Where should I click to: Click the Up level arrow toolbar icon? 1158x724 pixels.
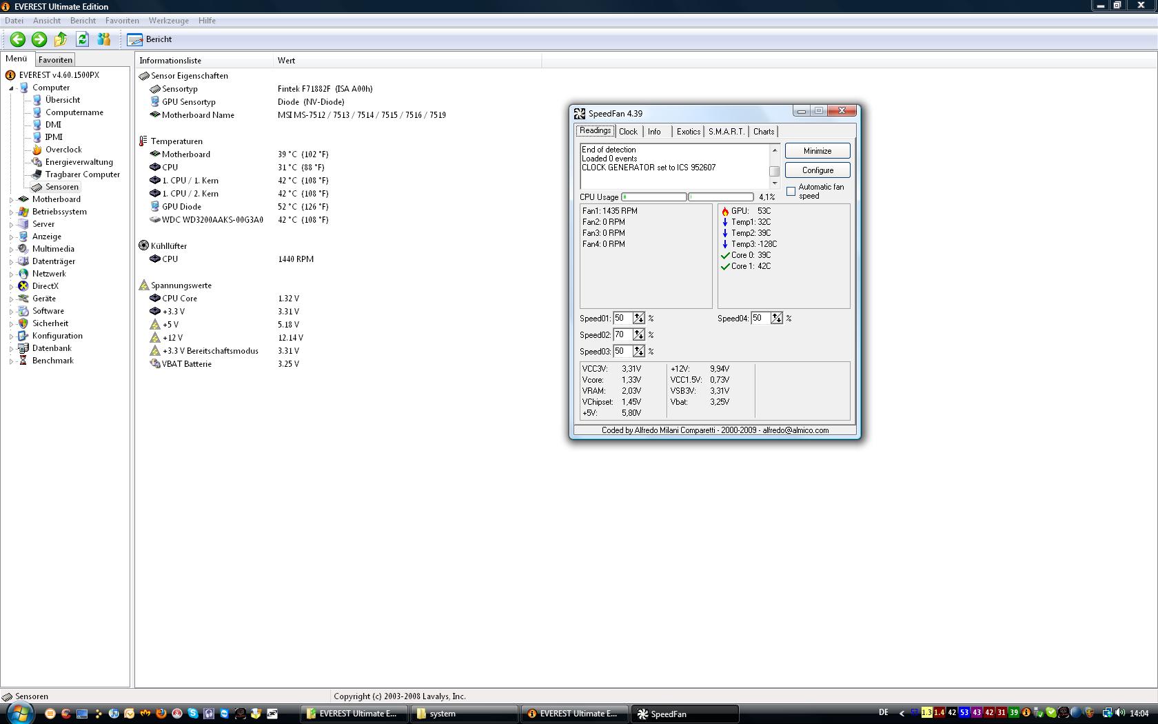(61, 39)
